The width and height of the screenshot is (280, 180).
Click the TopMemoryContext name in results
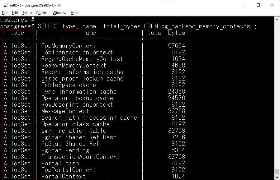69,46
